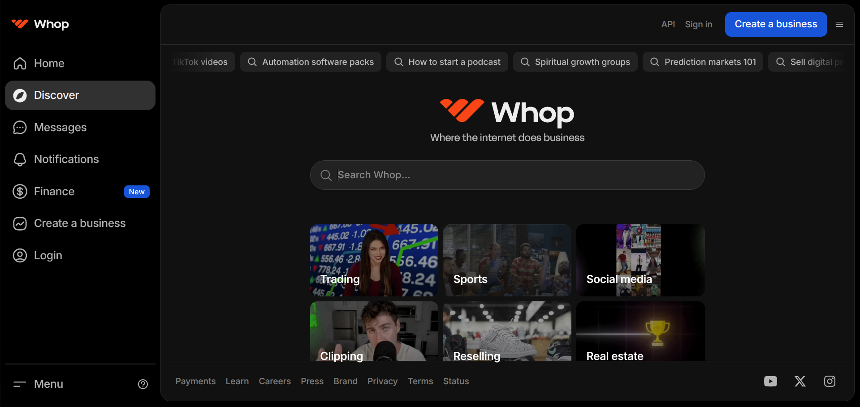The width and height of the screenshot is (860, 407).
Task: Open the hamburger menu icon top right
Action: 839,25
